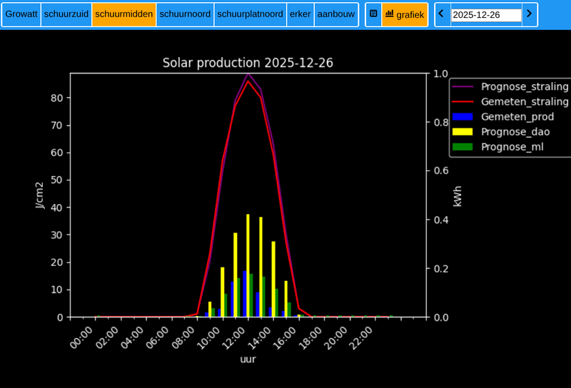The width and height of the screenshot is (571, 388).
Task: Open the schuurnoord tab
Action: point(185,14)
